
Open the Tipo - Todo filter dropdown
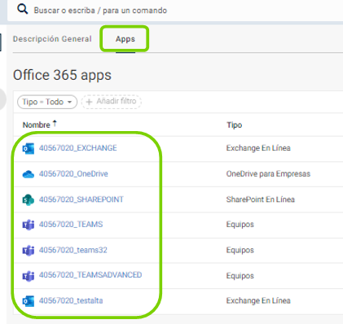click(x=47, y=102)
